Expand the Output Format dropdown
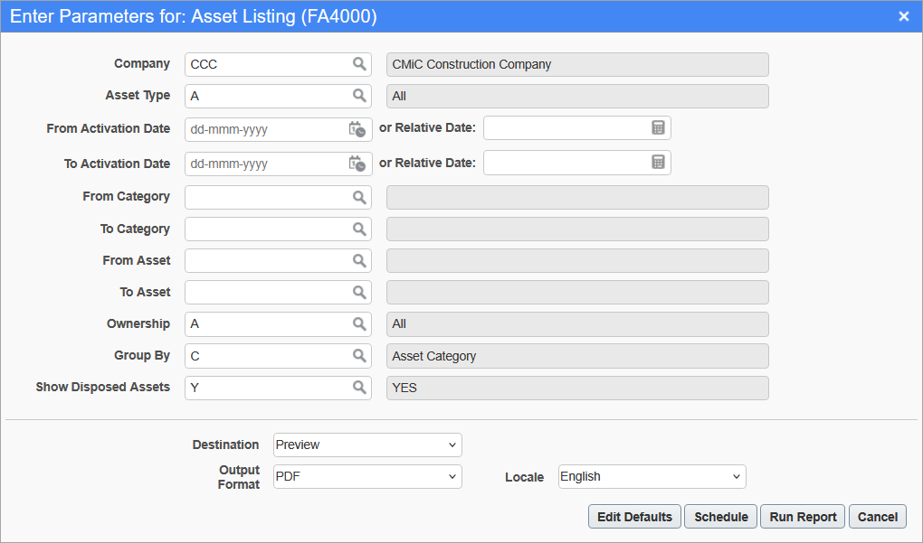 coord(367,477)
